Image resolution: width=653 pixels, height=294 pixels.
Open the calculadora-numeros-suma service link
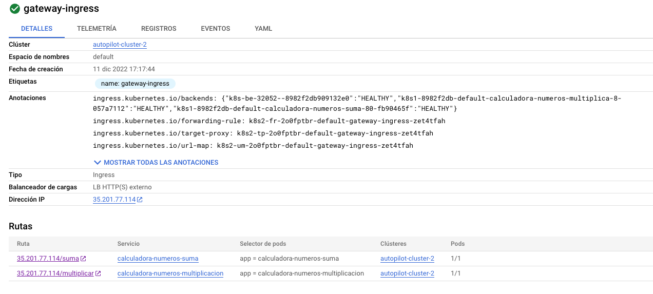click(x=158, y=259)
